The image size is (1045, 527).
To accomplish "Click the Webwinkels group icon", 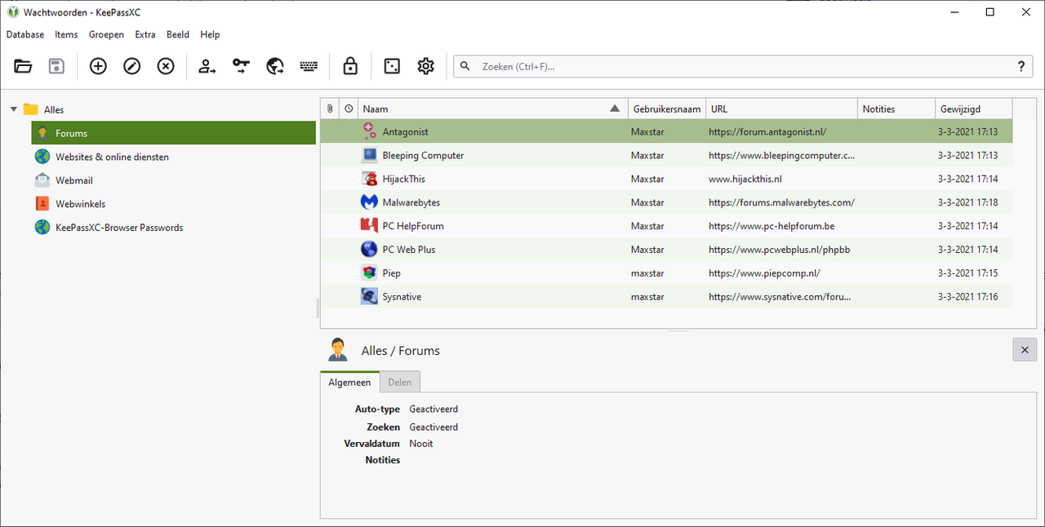I will (42, 204).
